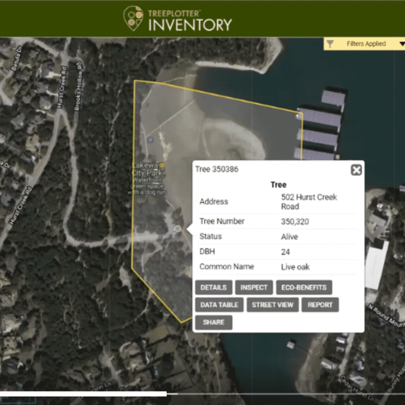The image size is (405, 405).
Task: Open the DATA TABLE
Action: [x=219, y=305]
